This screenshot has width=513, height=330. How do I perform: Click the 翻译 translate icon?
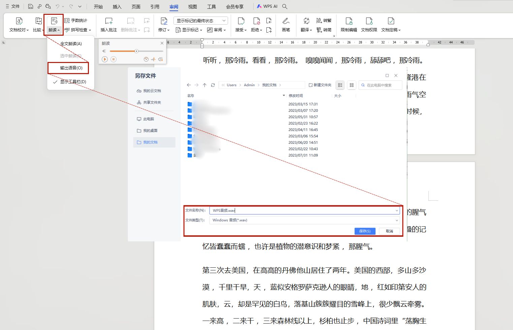(306, 21)
